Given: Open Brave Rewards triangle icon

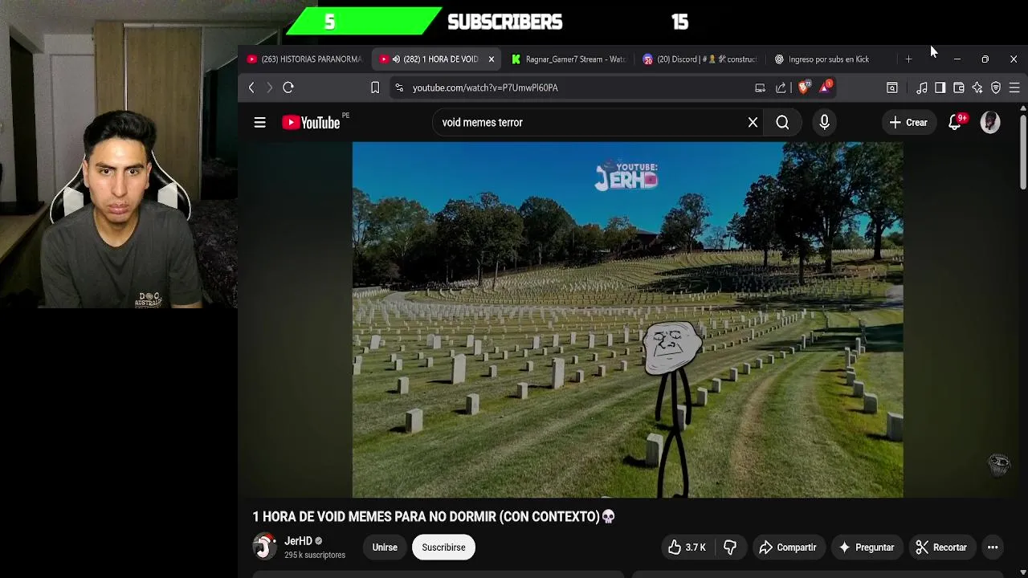Looking at the screenshot, I should 825,87.
